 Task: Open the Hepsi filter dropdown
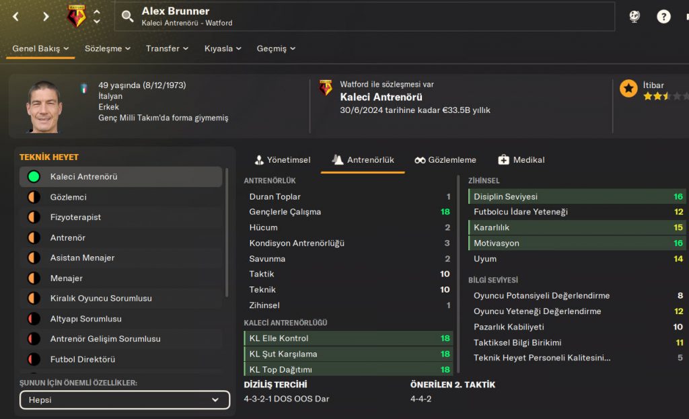tap(124, 399)
